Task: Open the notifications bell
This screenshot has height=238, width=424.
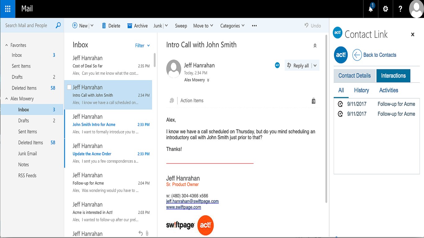Action: pos(371,9)
